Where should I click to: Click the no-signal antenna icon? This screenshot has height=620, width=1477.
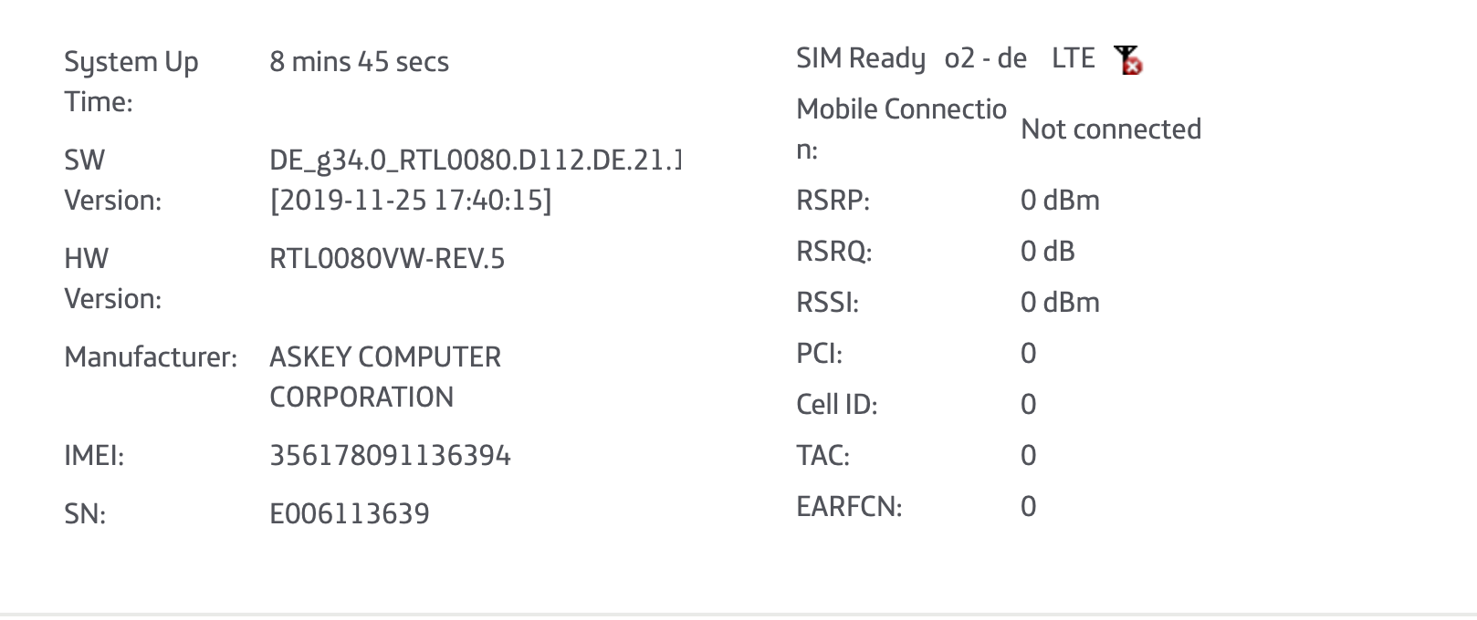tap(1129, 59)
